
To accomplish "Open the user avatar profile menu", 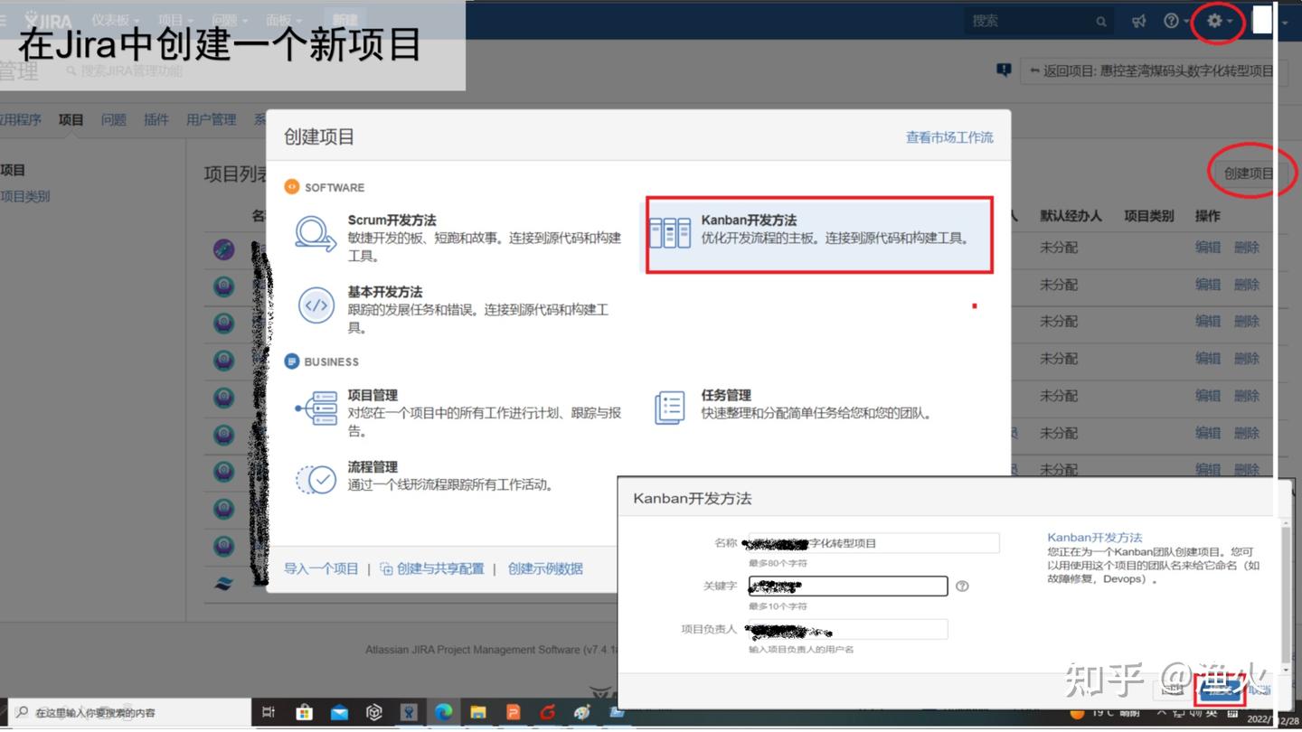I will click(x=1265, y=21).
